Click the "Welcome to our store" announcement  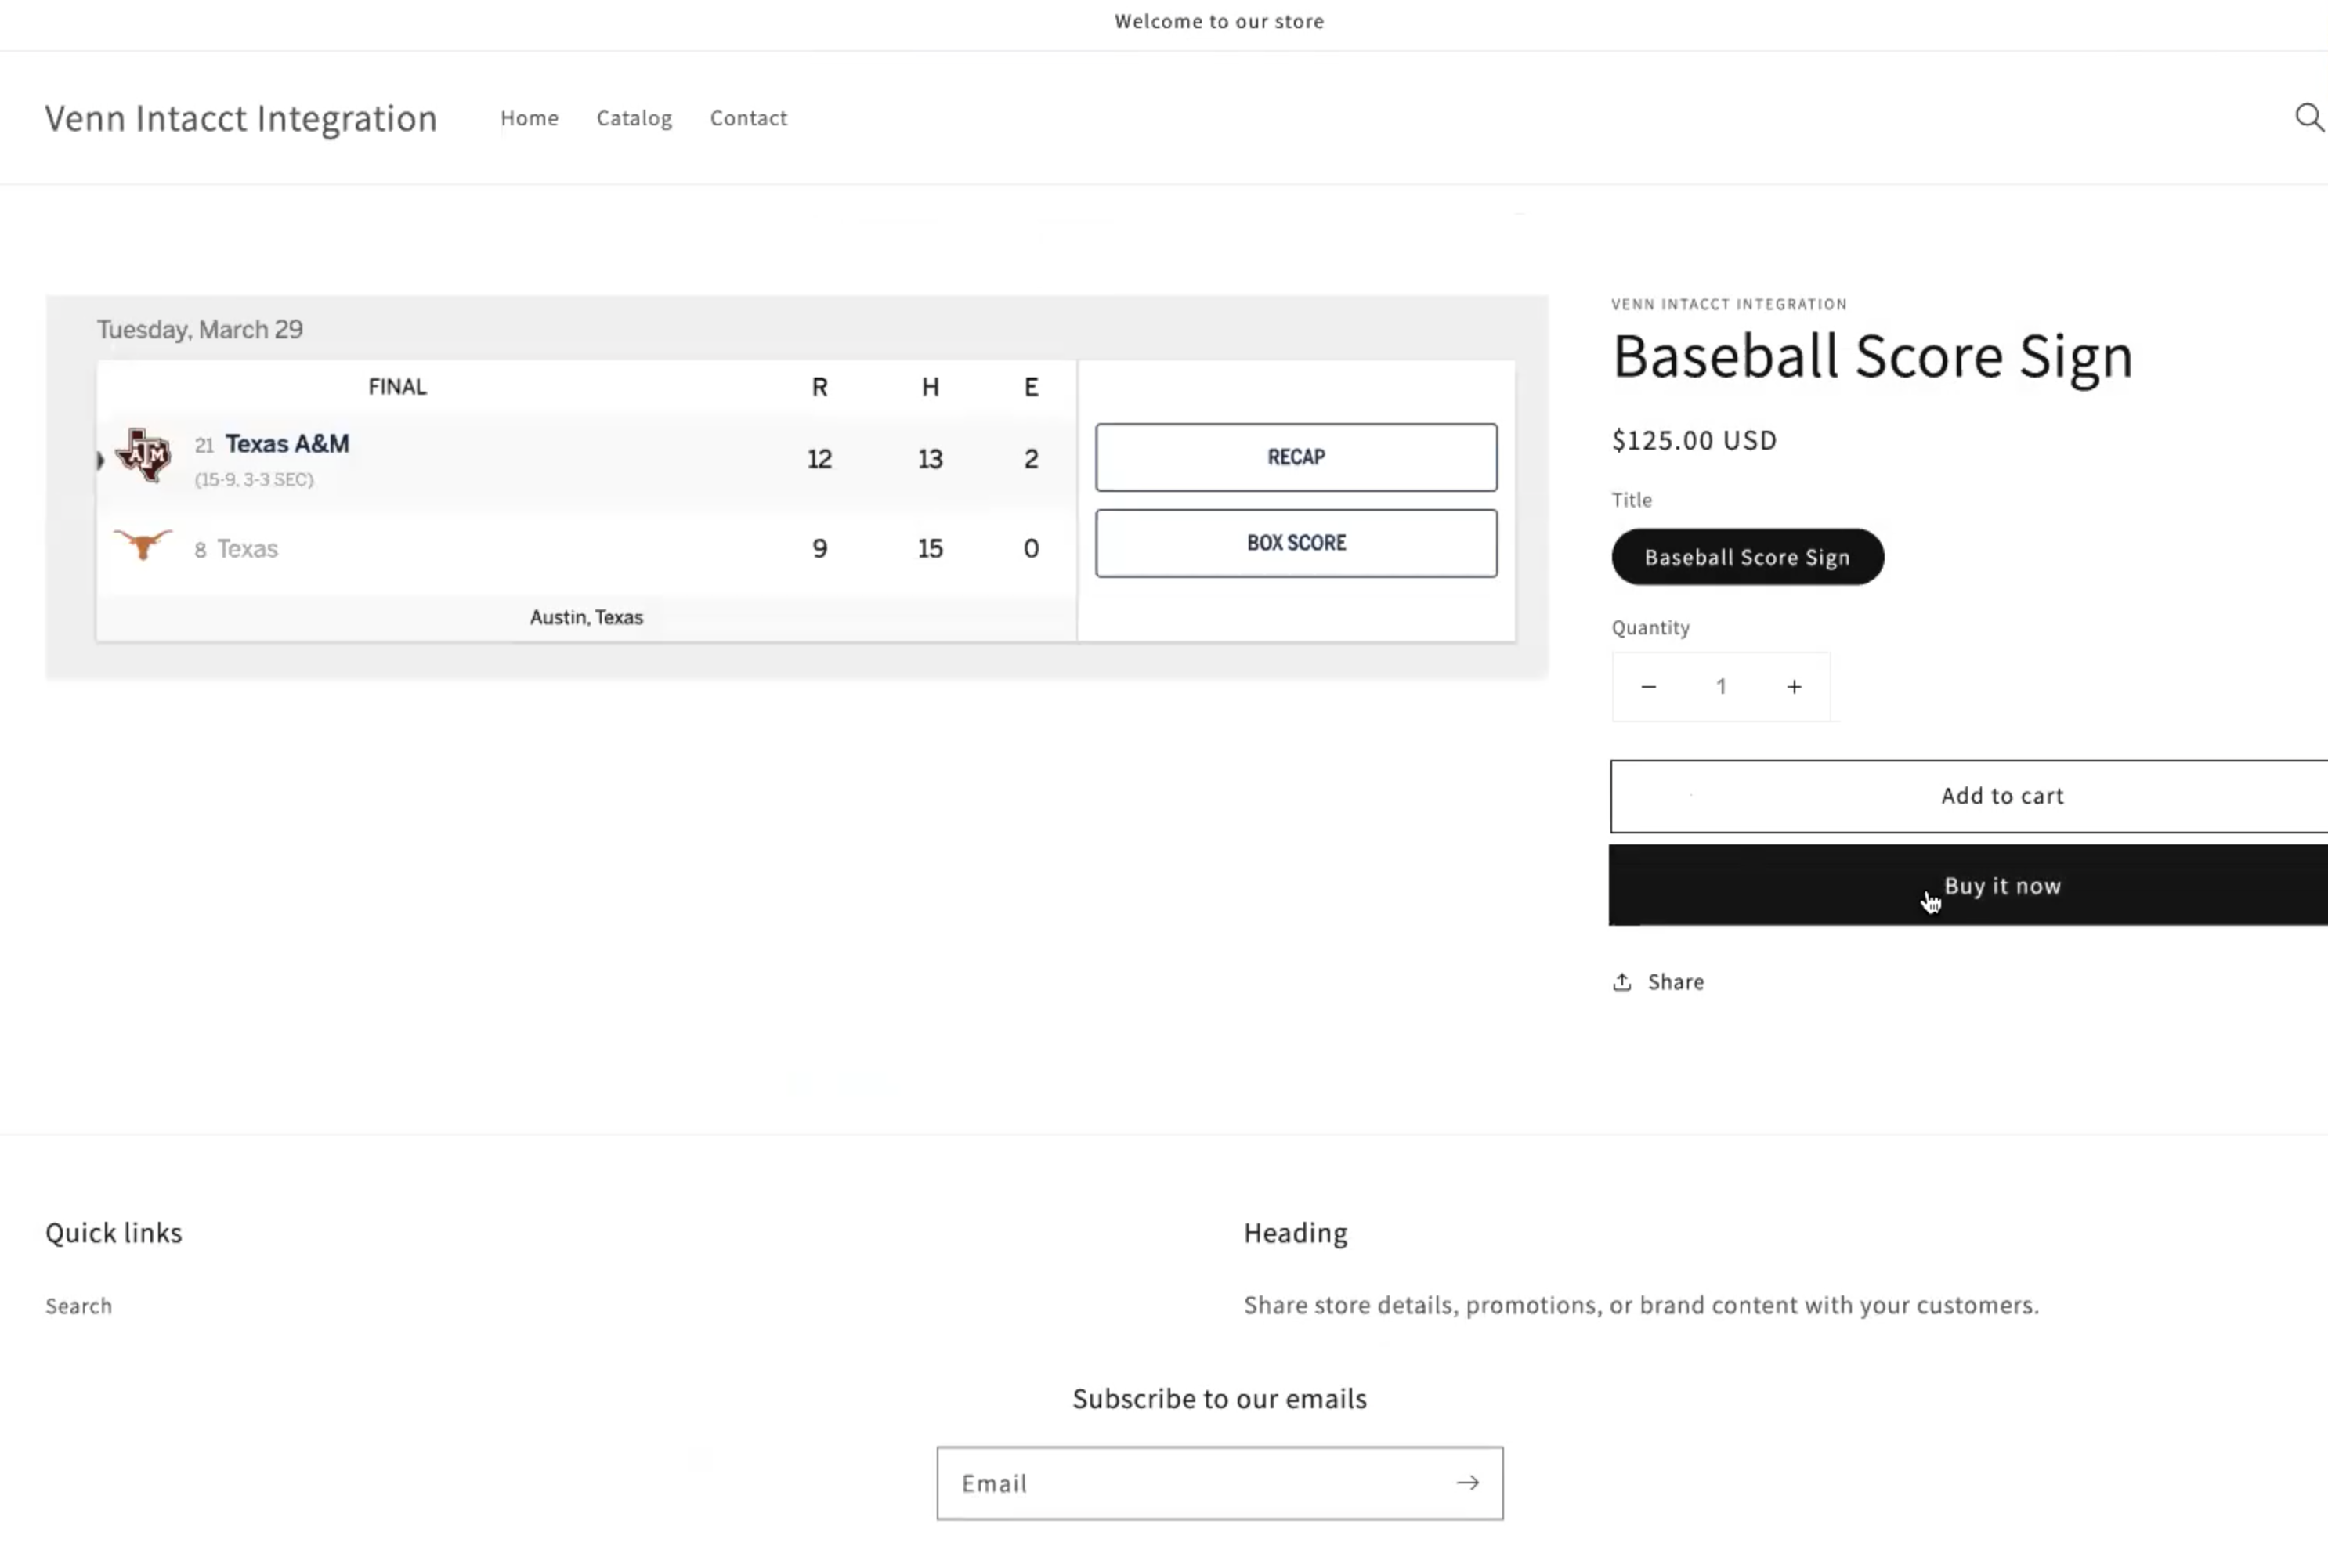click(1219, 21)
